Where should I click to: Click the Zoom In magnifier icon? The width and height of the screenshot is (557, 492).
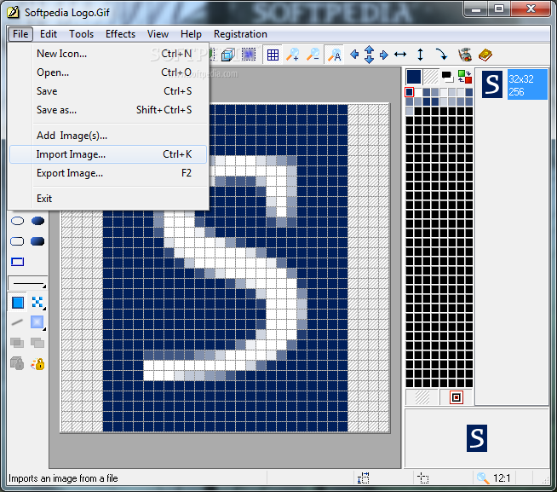click(x=293, y=55)
